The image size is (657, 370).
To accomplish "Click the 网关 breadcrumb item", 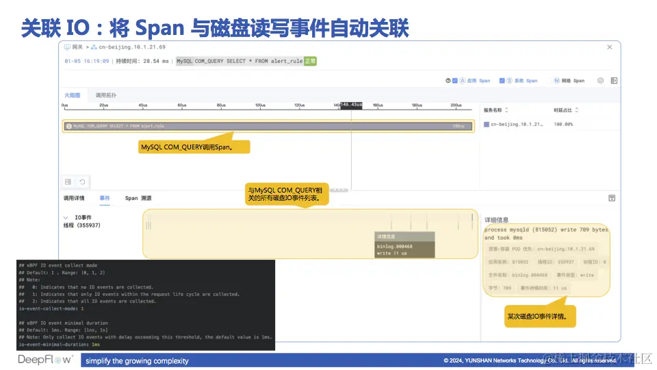I will (x=77, y=47).
